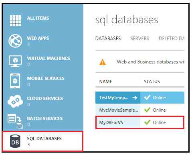Screen dimensions: 192x155
Task: Click Online status of MyDBForVS
Action: (159, 122)
